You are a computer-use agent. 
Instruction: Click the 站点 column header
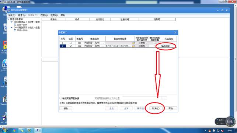point(77,19)
